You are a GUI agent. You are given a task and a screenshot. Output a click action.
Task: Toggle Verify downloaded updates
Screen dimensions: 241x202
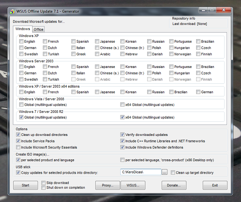click(122, 134)
